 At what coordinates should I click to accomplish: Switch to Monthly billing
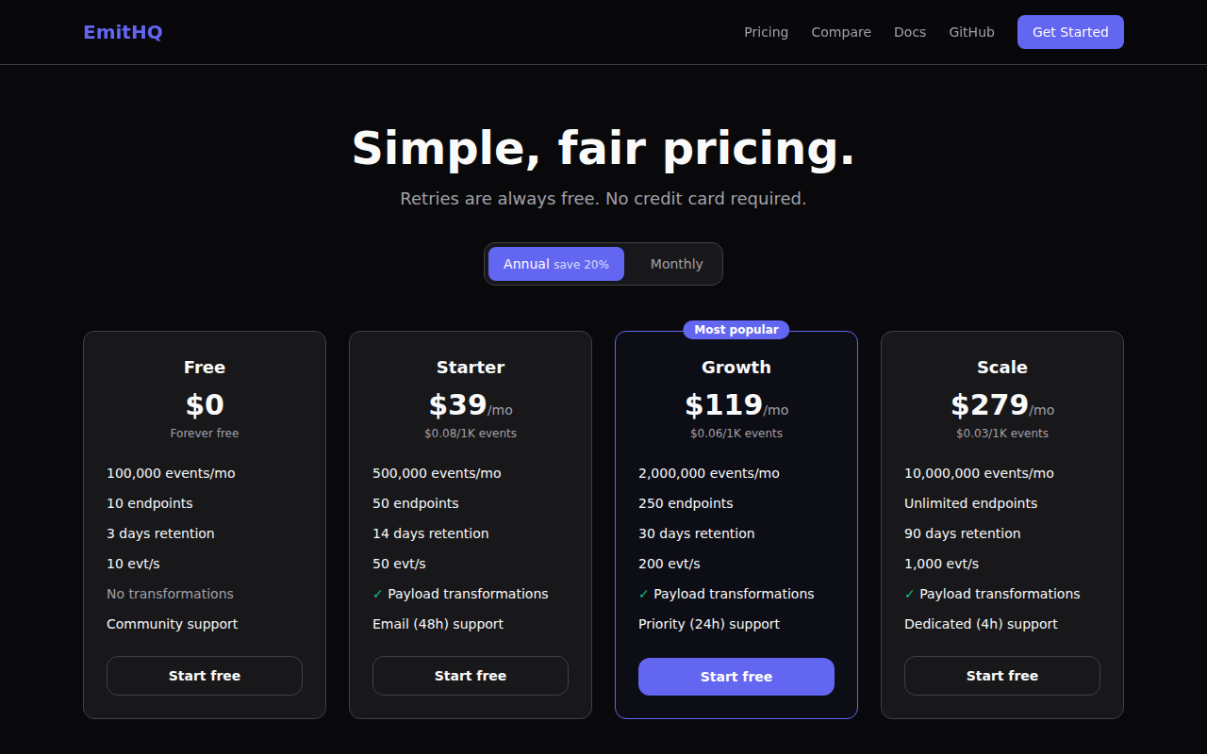(676, 264)
